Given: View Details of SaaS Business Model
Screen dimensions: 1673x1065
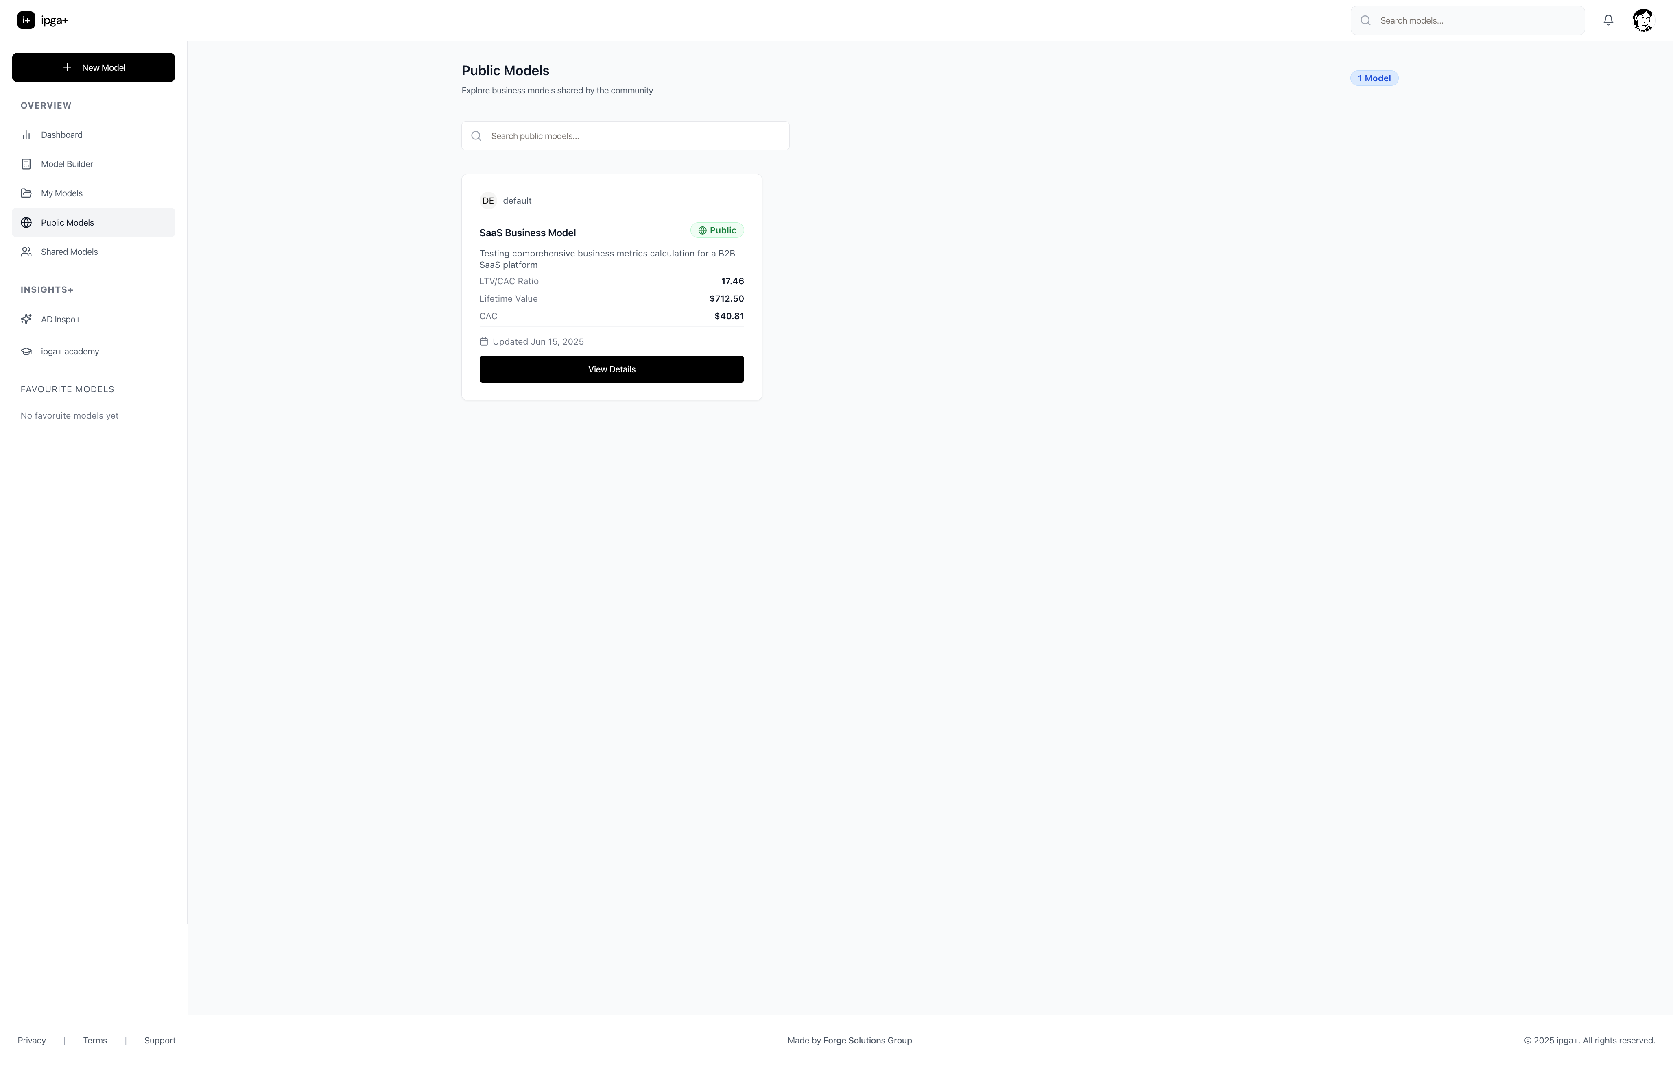Looking at the screenshot, I should pos(612,369).
